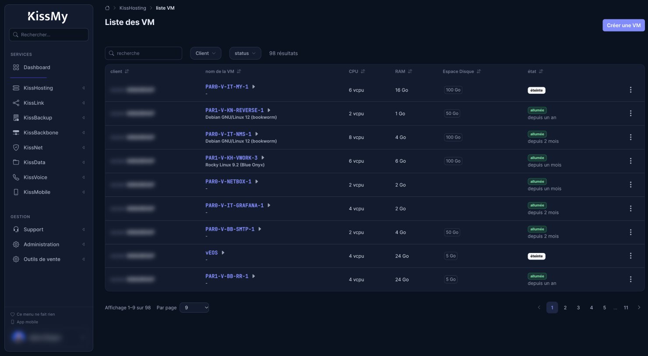
Task: Open the KissLink sidebar menu
Action: 49,103
